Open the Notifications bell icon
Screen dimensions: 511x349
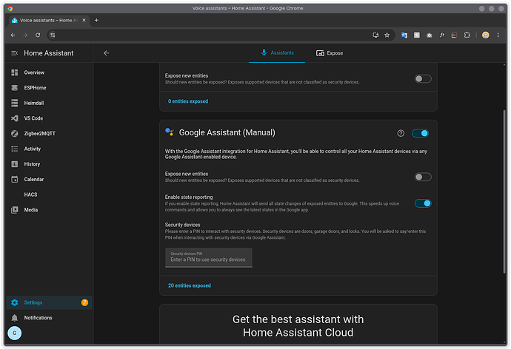point(15,318)
